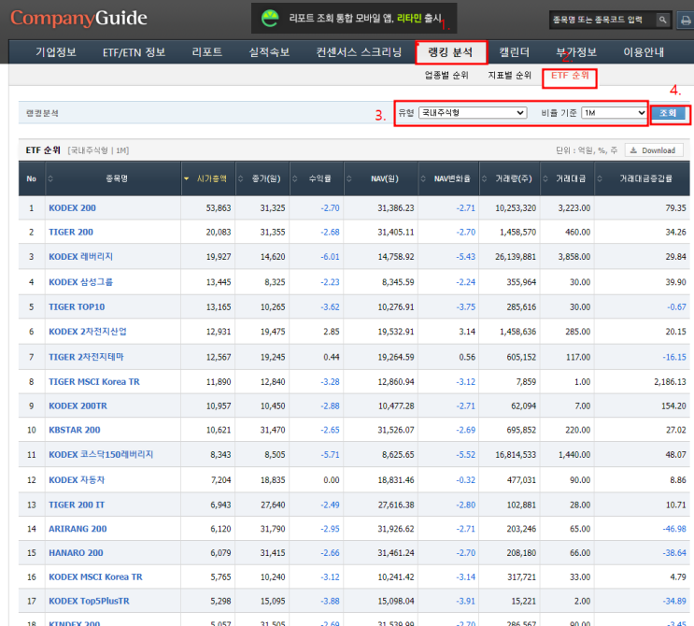Open the 랭킹 분석 menu

(451, 52)
